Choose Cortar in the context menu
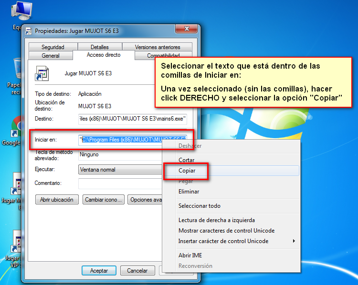This screenshot has height=285, width=358. (x=186, y=160)
